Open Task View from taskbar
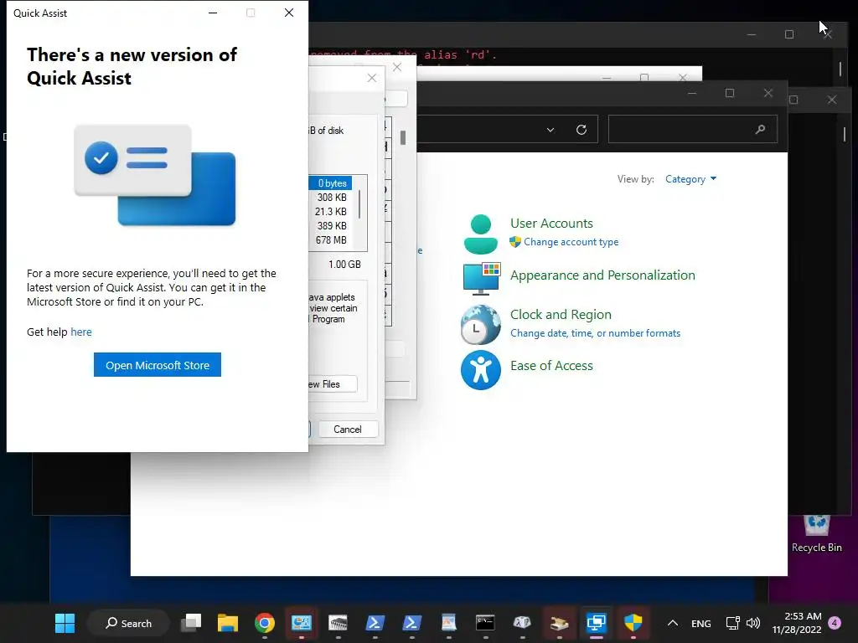 191,623
